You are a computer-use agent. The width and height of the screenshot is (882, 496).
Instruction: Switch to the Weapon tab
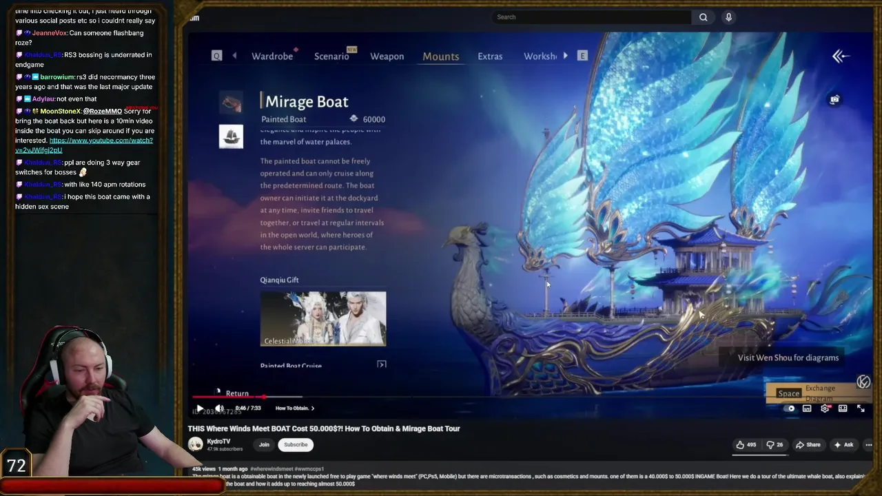[387, 56]
